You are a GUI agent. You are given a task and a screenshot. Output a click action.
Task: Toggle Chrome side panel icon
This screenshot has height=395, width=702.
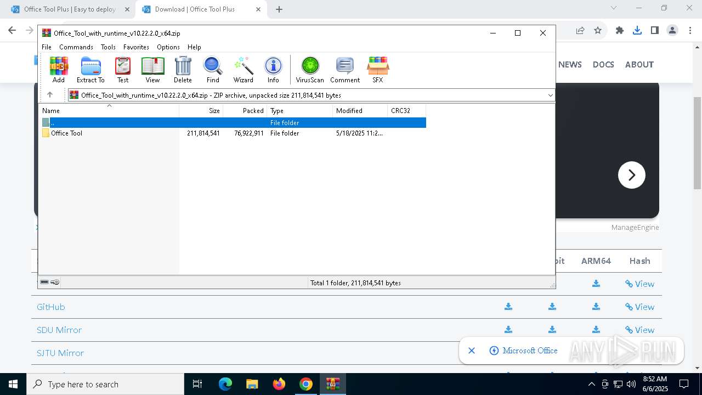tap(655, 31)
